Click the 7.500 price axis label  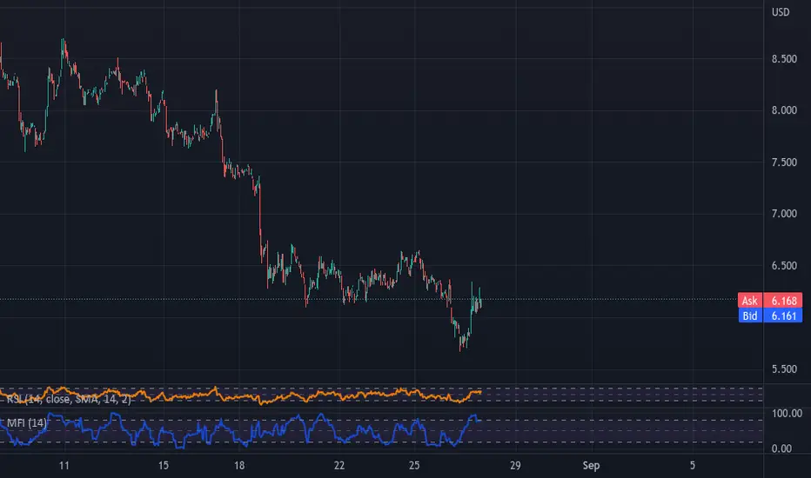[x=784, y=163]
